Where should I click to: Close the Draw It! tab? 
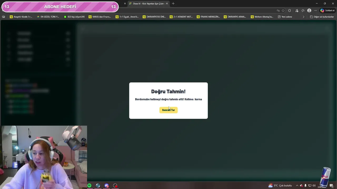(x=167, y=4)
